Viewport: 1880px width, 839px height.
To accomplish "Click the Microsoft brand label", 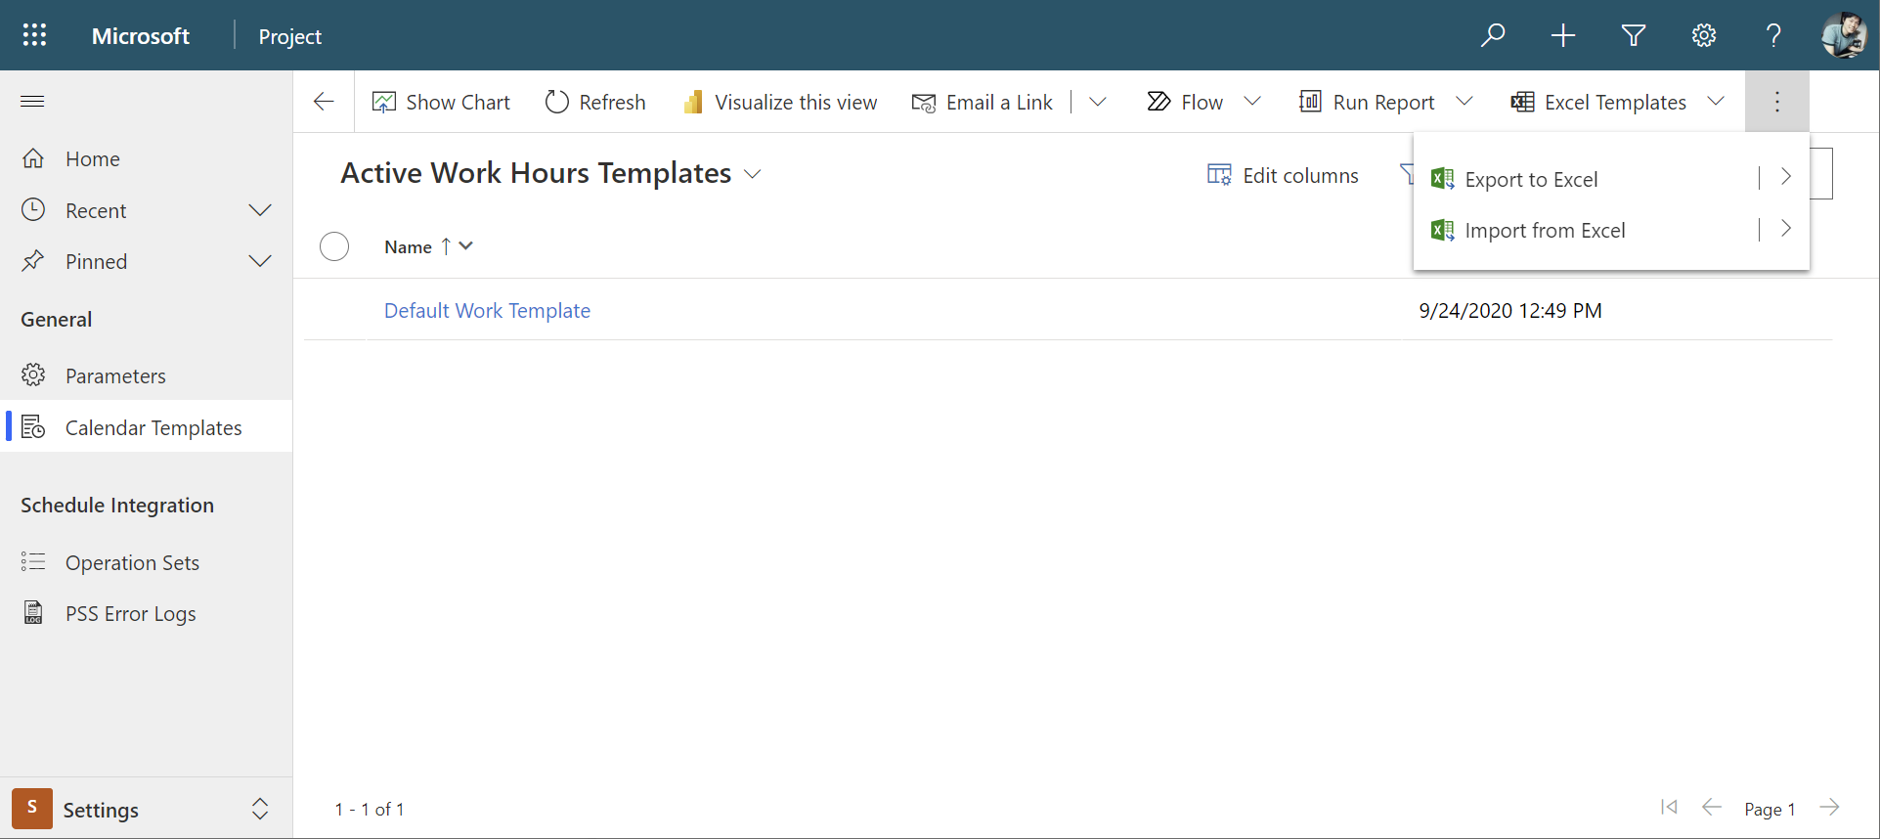I will coord(141,36).
